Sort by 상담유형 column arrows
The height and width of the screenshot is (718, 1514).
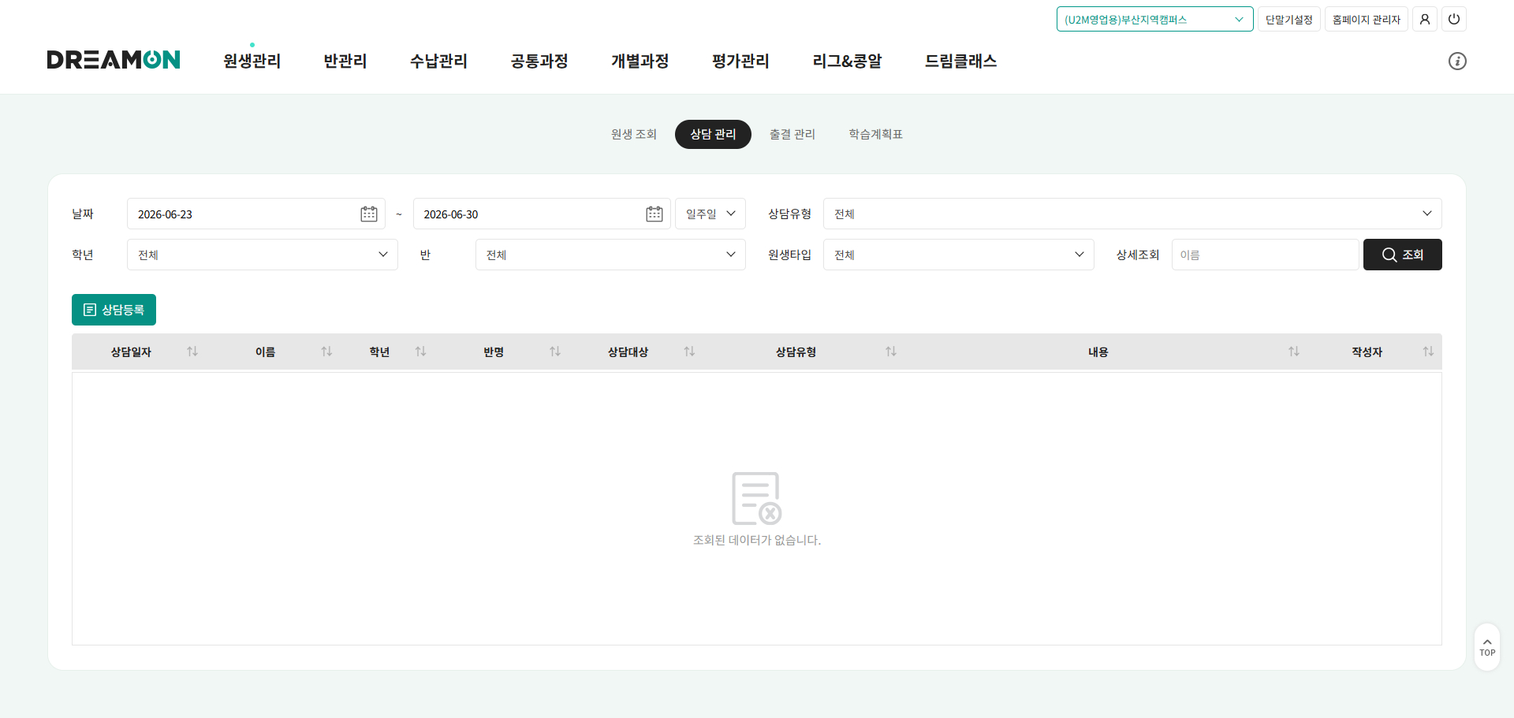point(891,352)
